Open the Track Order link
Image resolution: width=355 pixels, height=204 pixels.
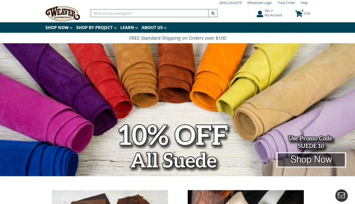(286, 3)
